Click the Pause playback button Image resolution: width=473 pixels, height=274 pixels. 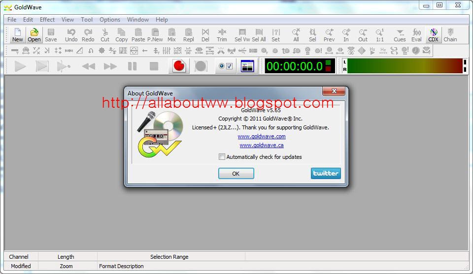tap(133, 66)
